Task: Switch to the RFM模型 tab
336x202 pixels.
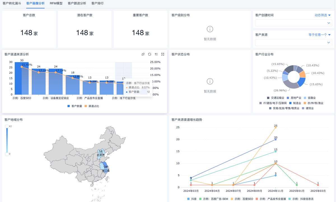Action: point(56,3)
